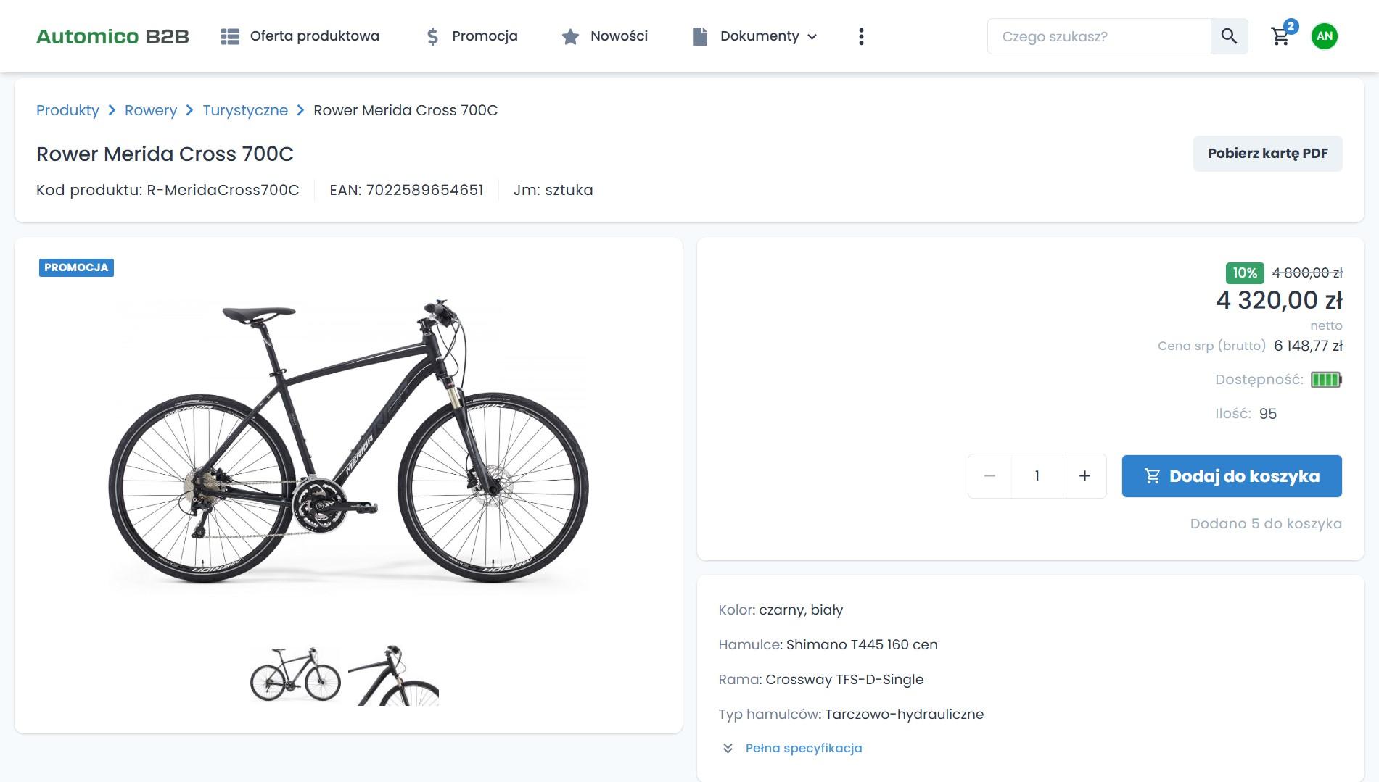Click the Nowości star icon

click(570, 37)
